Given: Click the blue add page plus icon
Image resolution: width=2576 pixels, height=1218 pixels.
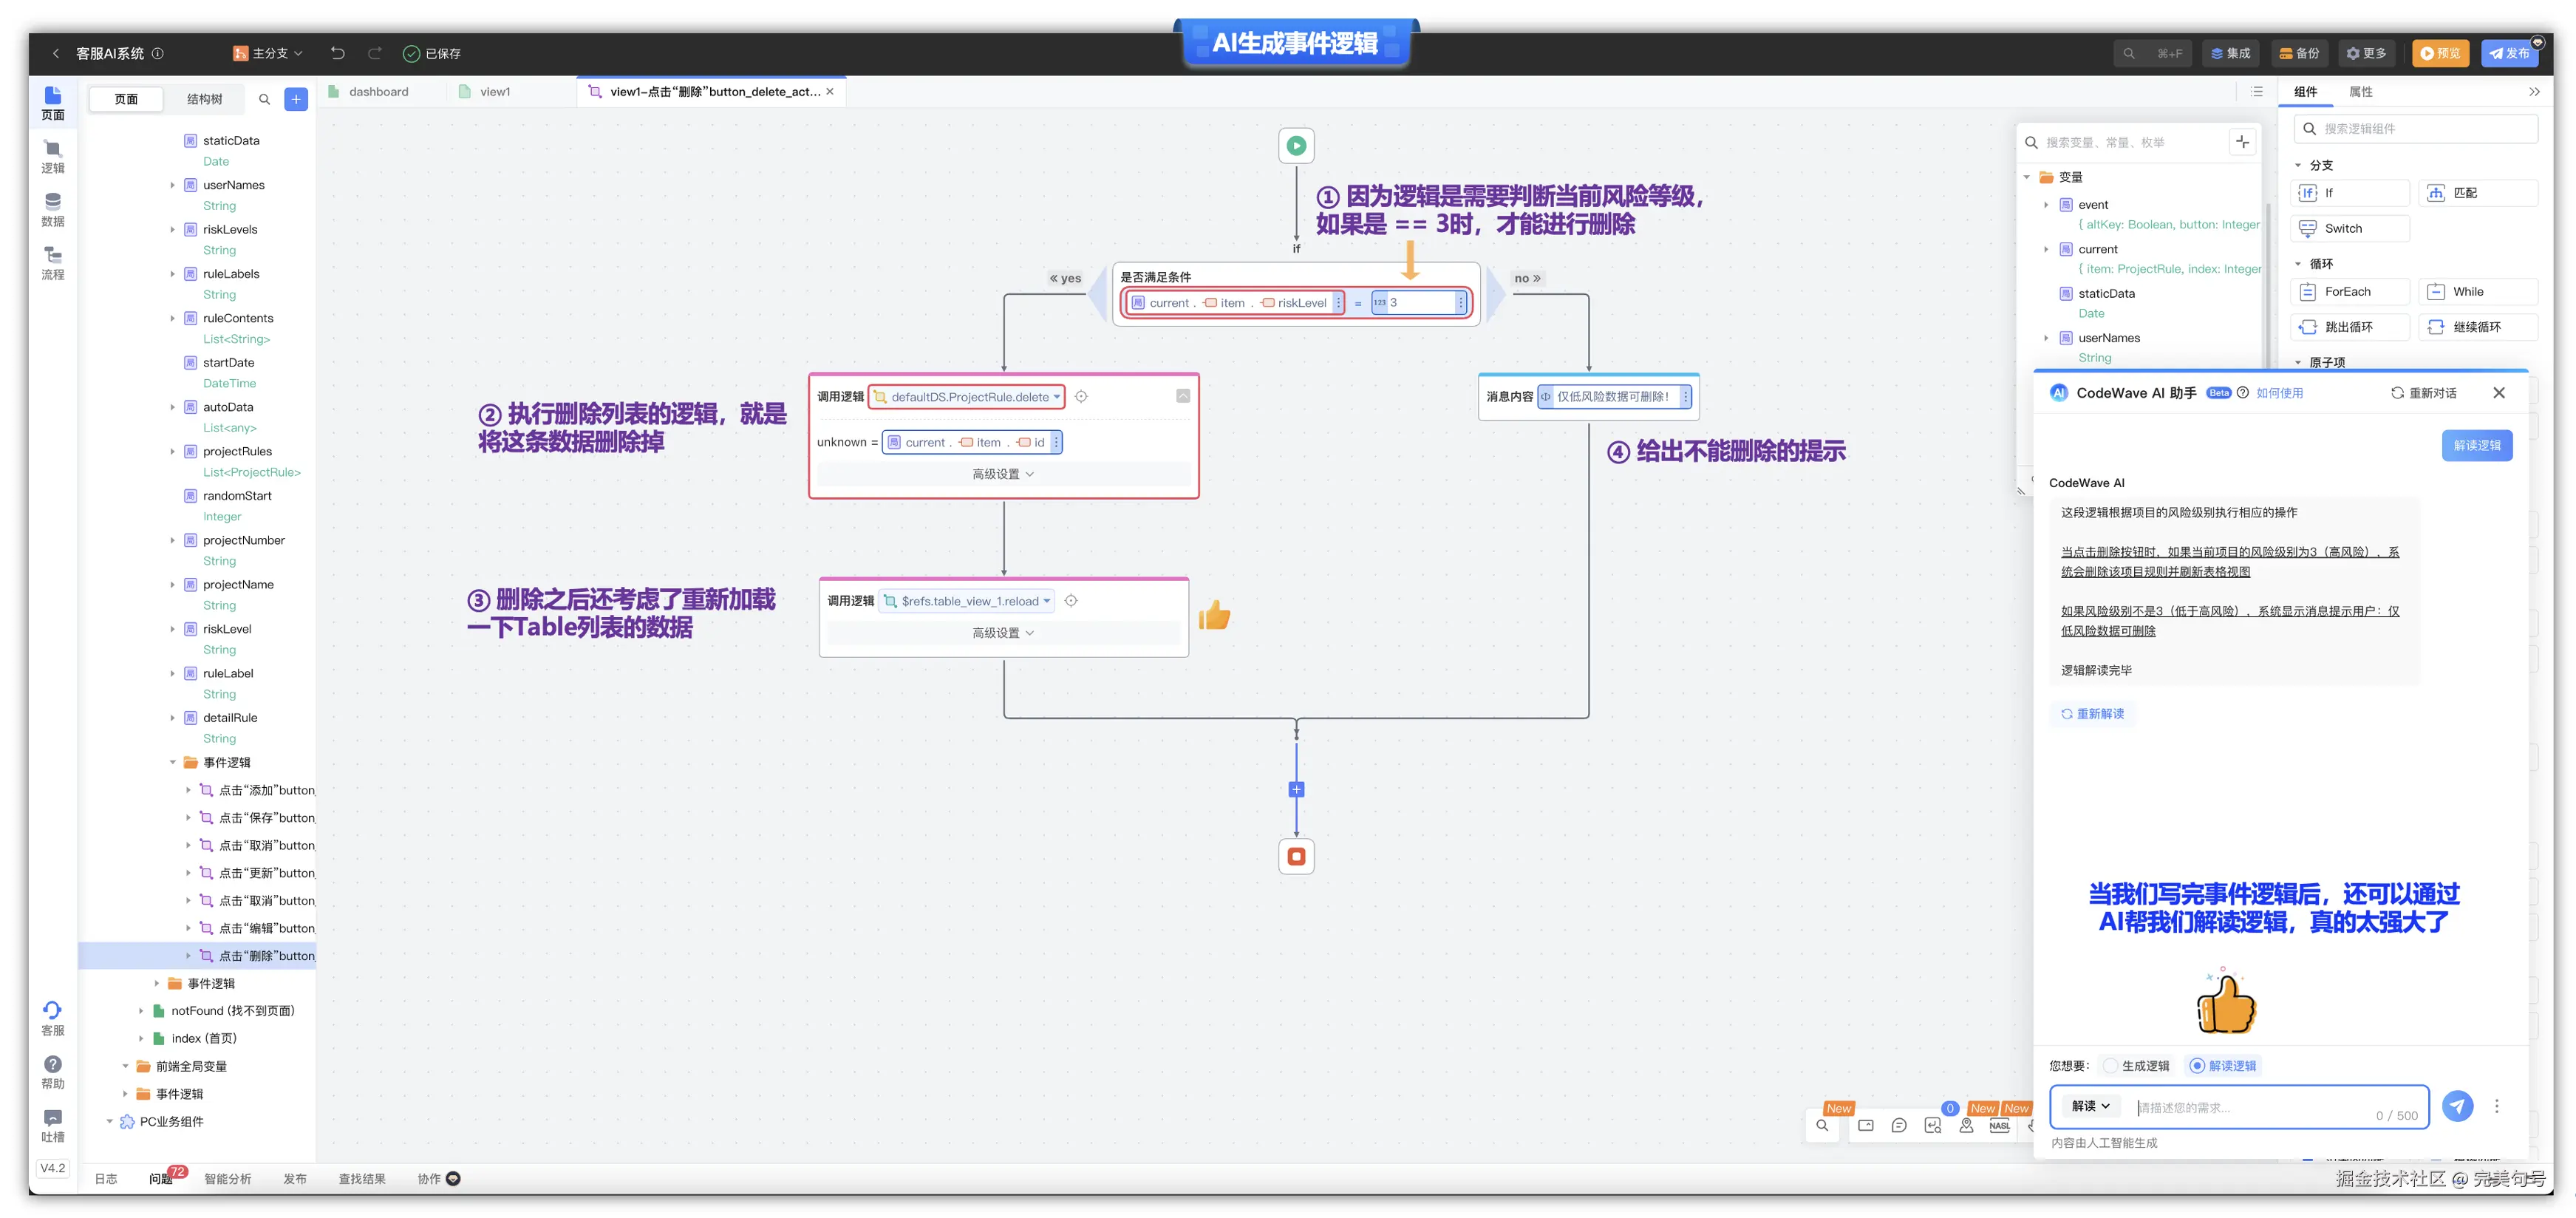Looking at the screenshot, I should point(296,99).
